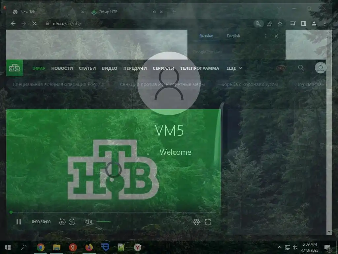Click the page vertical scrollbar
Image resolution: width=338 pixels, height=254 pixels.
(329, 132)
